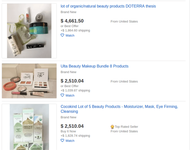Screen dimensions: 190x150
Task: Click the Top Rated Seller label text
Action: click(x=126, y=127)
